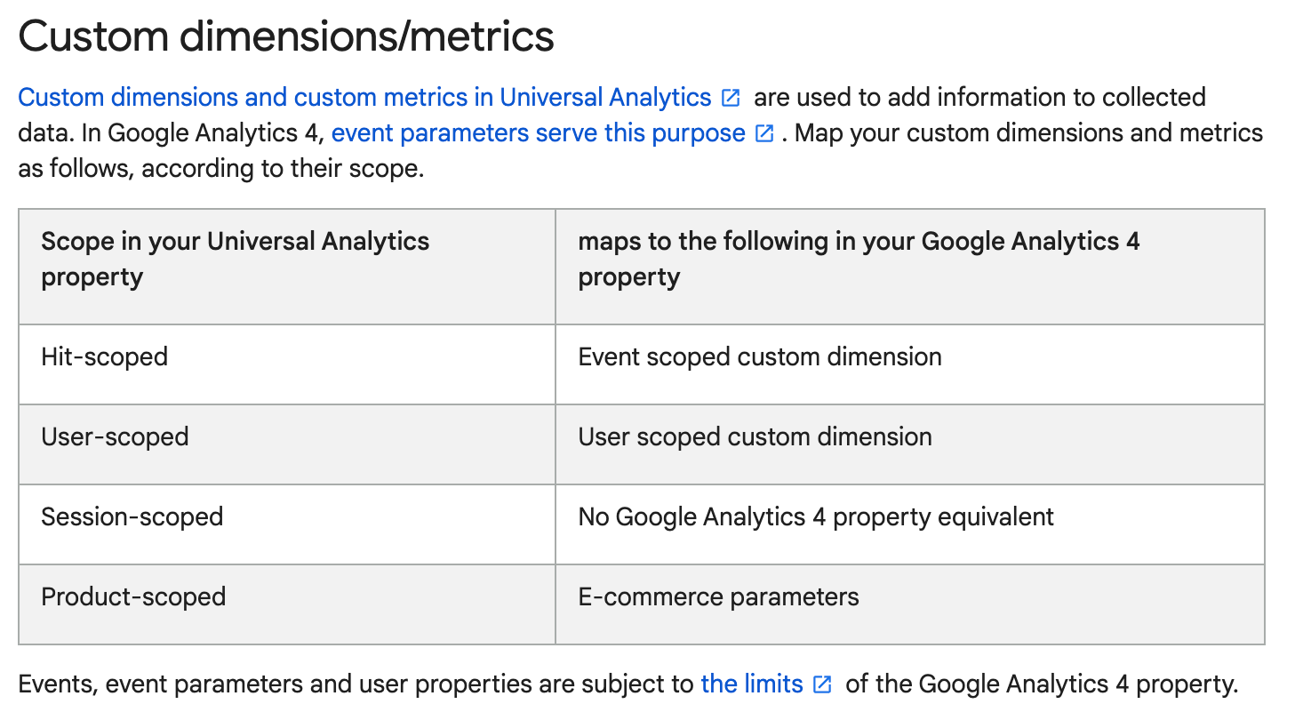This screenshot has width=1303, height=720.
Task: Select the Hit-scoped table cell
Action: point(287,364)
